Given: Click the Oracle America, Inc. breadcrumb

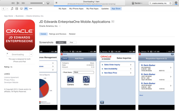Looking at the screenshot, I should 35,16.
